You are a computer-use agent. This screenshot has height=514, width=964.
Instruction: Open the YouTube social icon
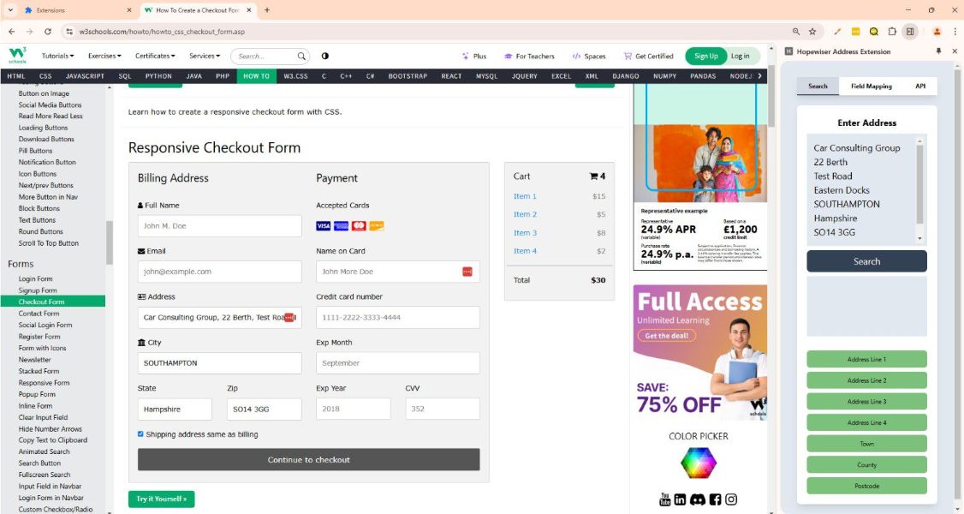point(665,499)
